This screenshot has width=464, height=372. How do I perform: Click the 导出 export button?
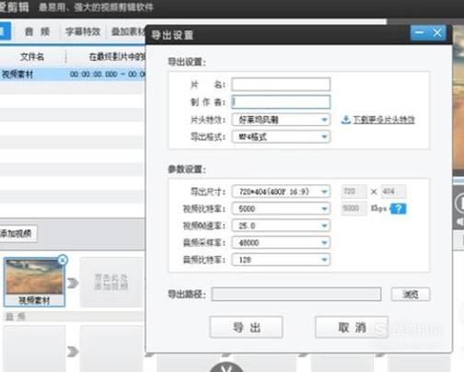click(246, 327)
